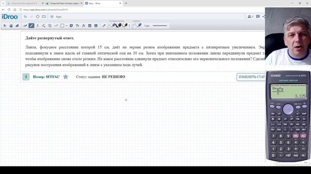The width and height of the screenshot is (311, 174).
Task: Open the tab search dropdown arrow
Action: click(3, 3)
